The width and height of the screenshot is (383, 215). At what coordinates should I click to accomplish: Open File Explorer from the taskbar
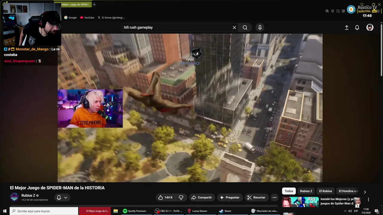click(115, 211)
